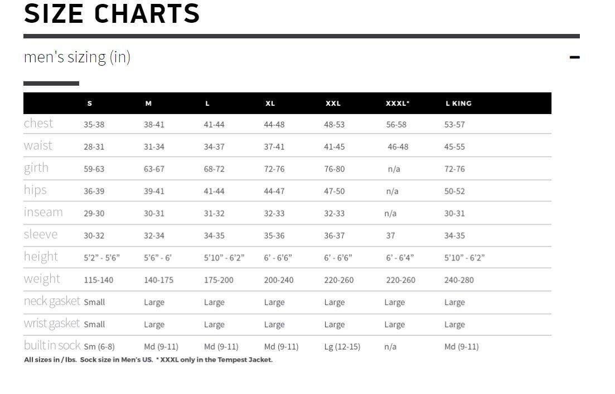Click the chest row label
The image size is (615, 394).
point(38,124)
